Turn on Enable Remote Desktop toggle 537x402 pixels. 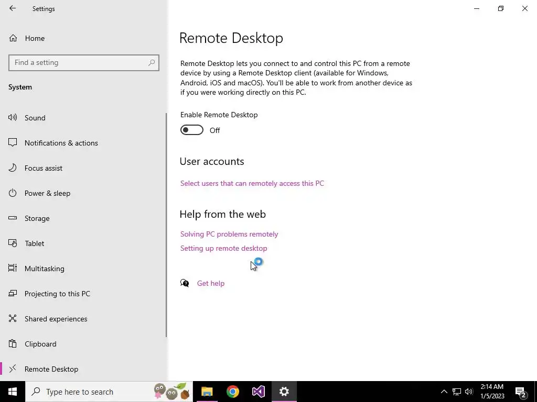(192, 130)
